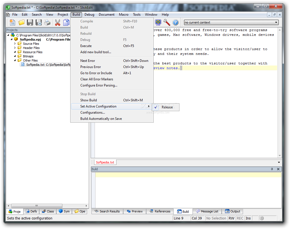Open the File menu
This screenshot has height=229, width=290.
click(x=15, y=15)
